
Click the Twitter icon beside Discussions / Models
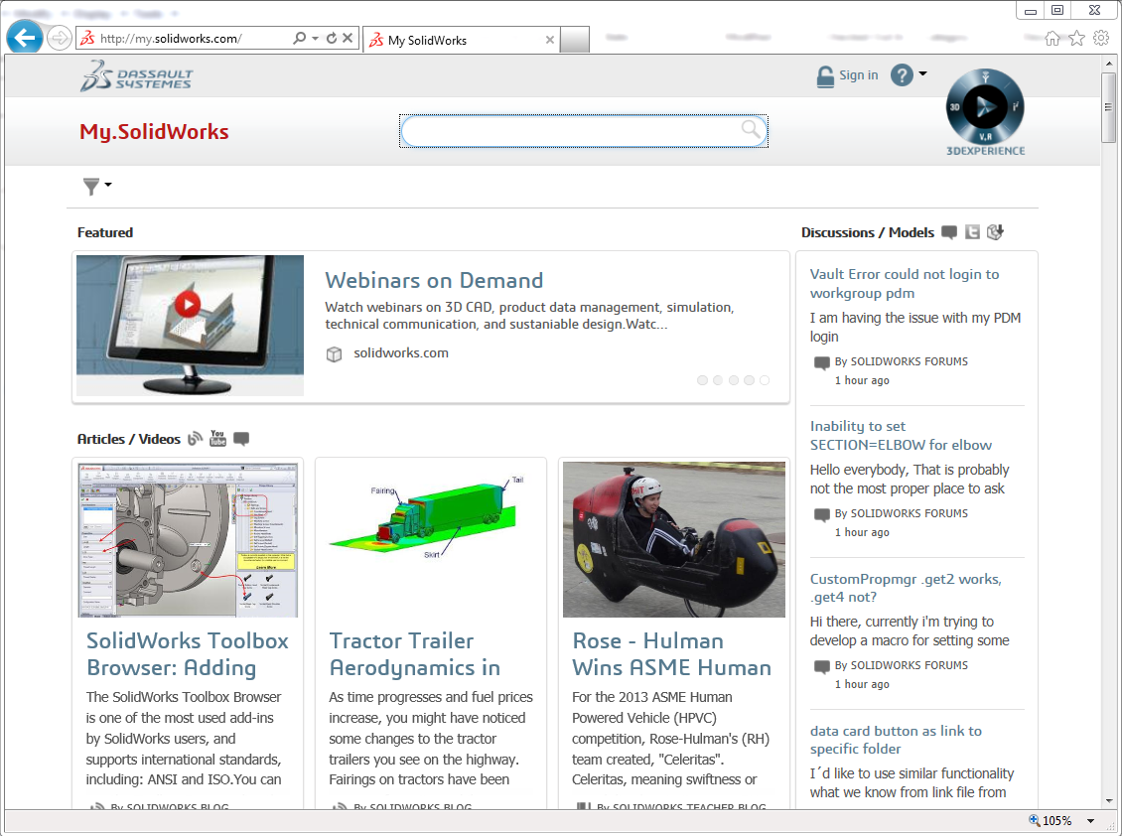[973, 232]
